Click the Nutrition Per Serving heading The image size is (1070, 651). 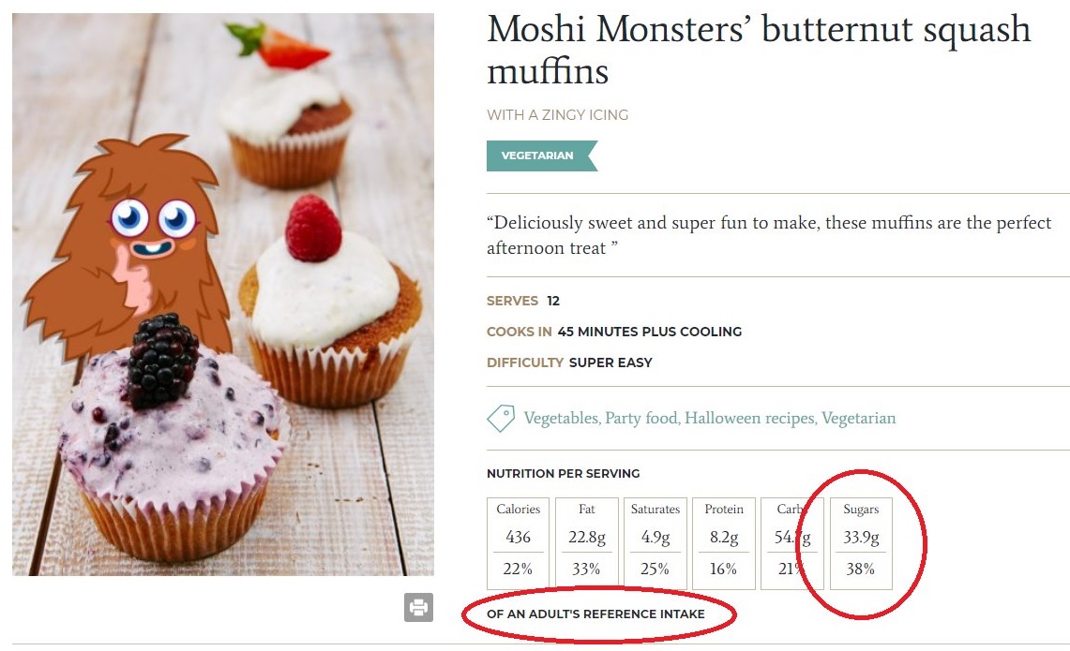click(563, 474)
